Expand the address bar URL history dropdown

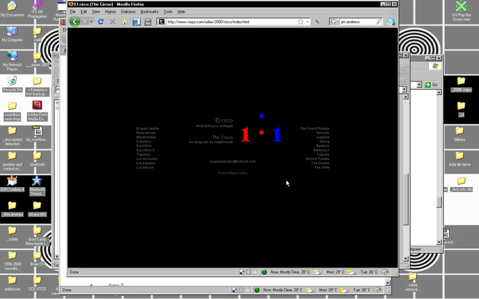coord(308,22)
